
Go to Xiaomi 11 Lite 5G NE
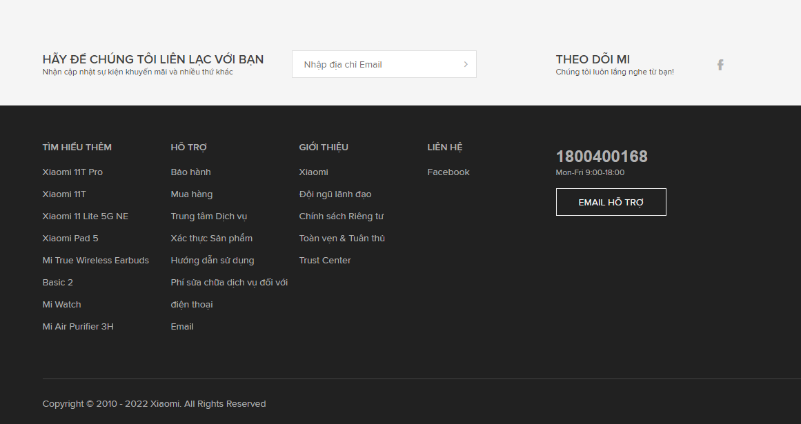click(86, 216)
